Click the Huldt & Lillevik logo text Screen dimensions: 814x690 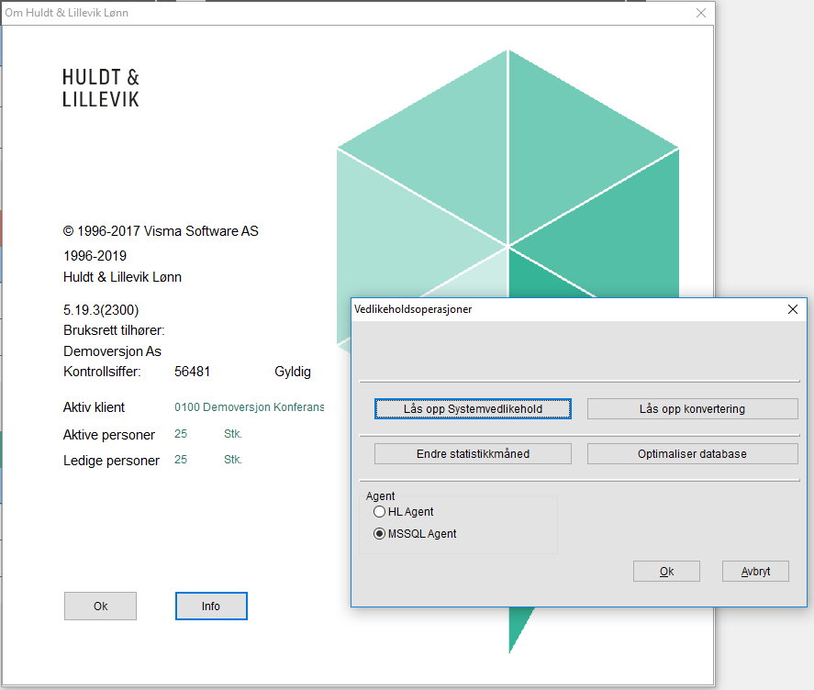pos(101,88)
